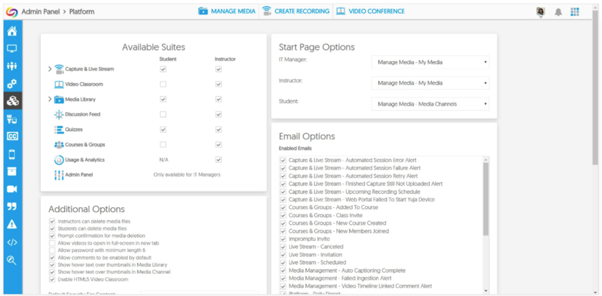The width and height of the screenshot is (602, 296).
Task: Open the user profile avatar
Action: [541, 12]
